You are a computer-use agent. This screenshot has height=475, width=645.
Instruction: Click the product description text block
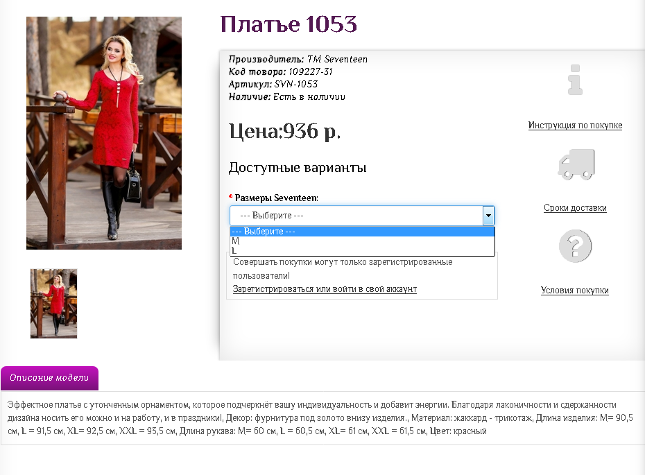pyautogui.click(x=319, y=417)
